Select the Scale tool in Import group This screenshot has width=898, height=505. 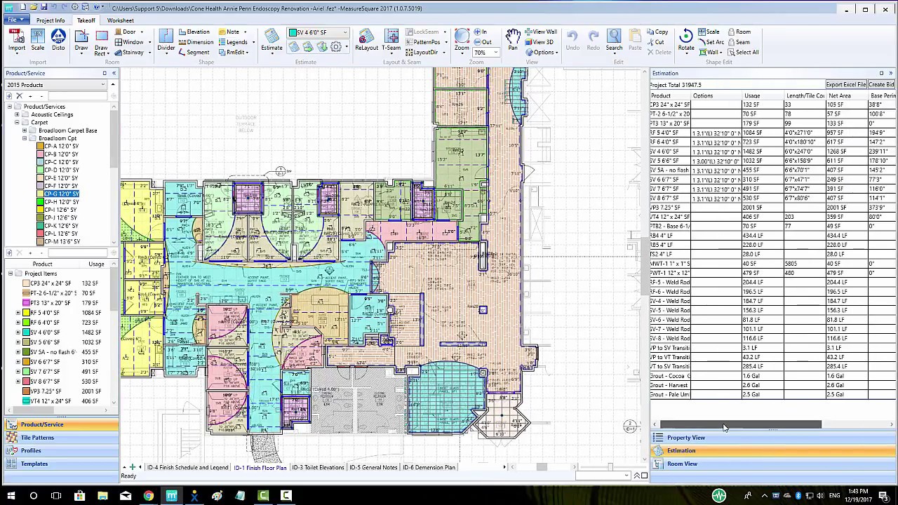click(38, 40)
